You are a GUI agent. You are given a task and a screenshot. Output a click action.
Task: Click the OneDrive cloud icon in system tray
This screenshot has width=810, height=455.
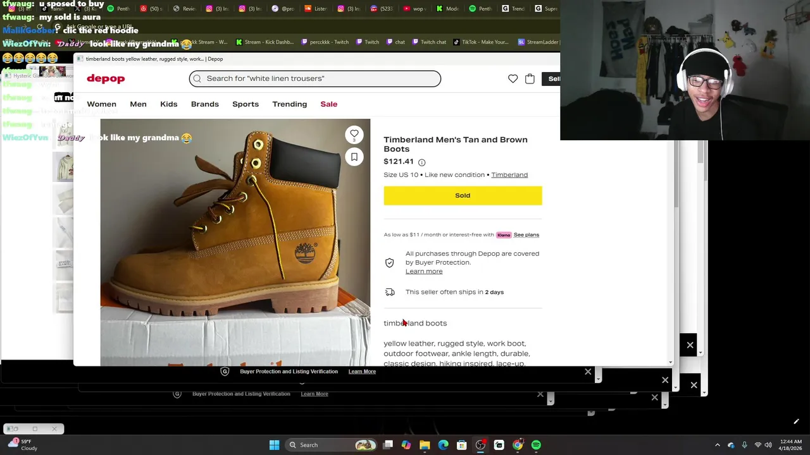[x=731, y=445]
